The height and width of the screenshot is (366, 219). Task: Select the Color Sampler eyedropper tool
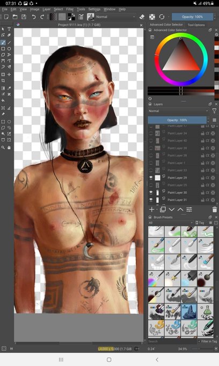point(9,88)
